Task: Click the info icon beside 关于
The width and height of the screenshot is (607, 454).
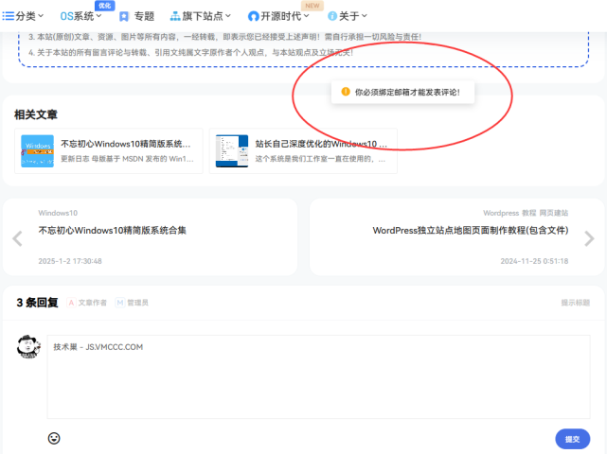Action: coord(332,16)
